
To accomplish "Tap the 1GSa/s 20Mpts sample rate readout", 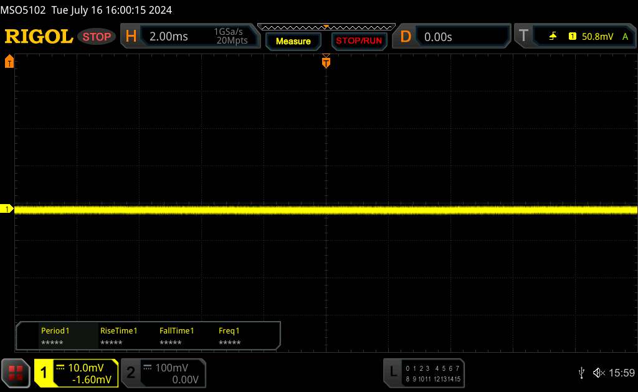I will (231, 36).
